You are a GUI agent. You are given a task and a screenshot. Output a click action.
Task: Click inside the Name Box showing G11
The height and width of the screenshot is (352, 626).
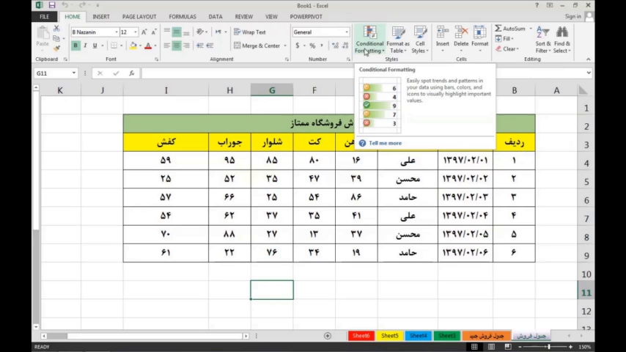coord(53,73)
